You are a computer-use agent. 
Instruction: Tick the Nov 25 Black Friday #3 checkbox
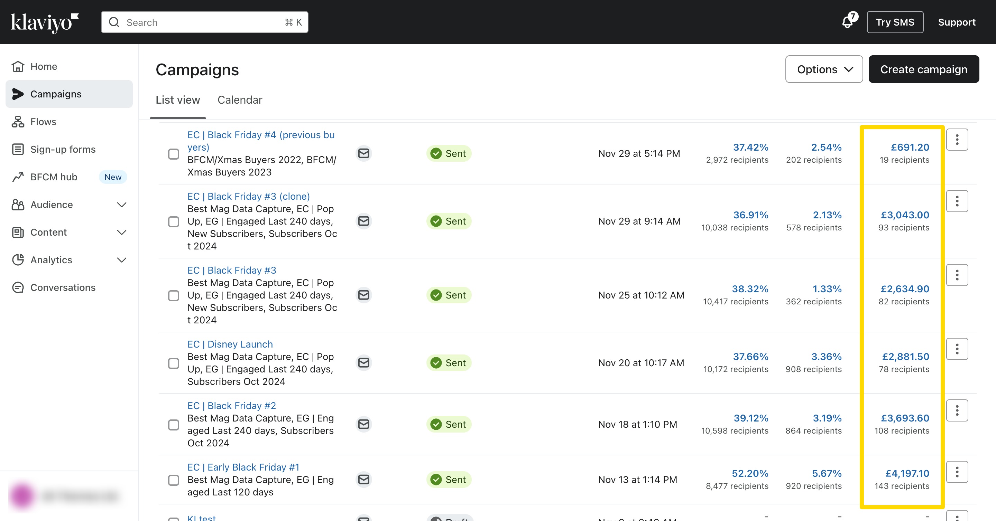174,295
